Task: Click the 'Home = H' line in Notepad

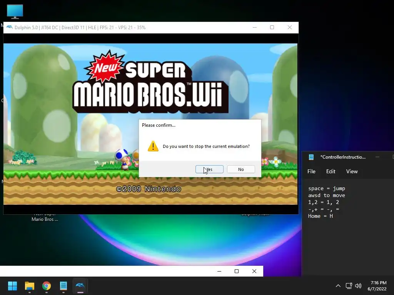Action: (x=321, y=216)
